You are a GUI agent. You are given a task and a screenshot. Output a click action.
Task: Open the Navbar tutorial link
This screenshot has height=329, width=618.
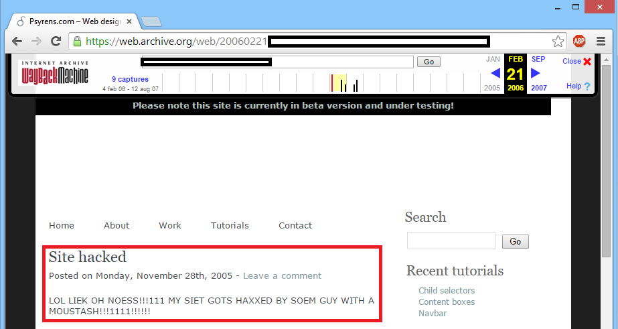coord(433,313)
